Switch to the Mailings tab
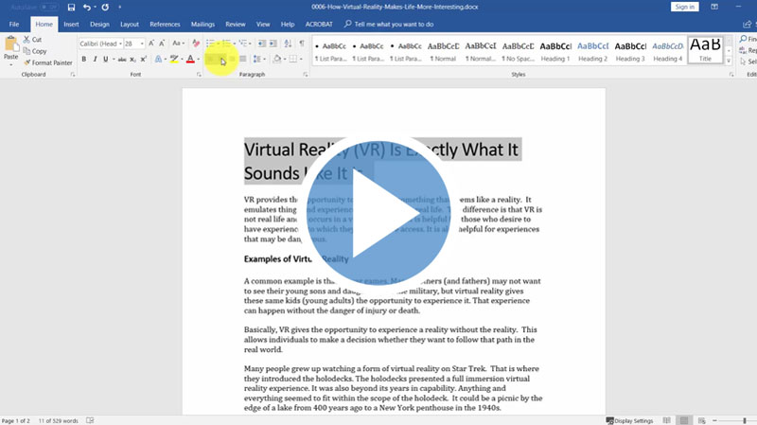The image size is (757, 425). (202, 24)
